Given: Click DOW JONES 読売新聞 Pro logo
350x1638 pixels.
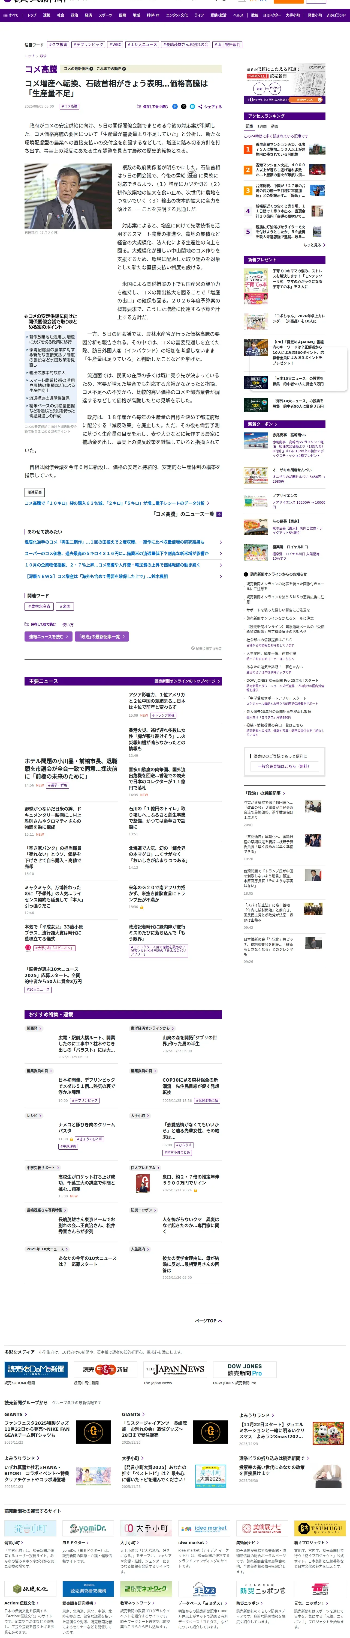Looking at the screenshot, I should pyautogui.click(x=245, y=1369).
